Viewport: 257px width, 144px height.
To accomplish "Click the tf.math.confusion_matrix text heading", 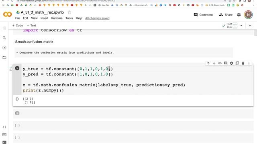I will click(x=34, y=42).
